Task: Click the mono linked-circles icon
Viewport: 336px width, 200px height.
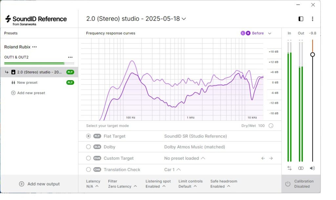Action: click(301, 168)
